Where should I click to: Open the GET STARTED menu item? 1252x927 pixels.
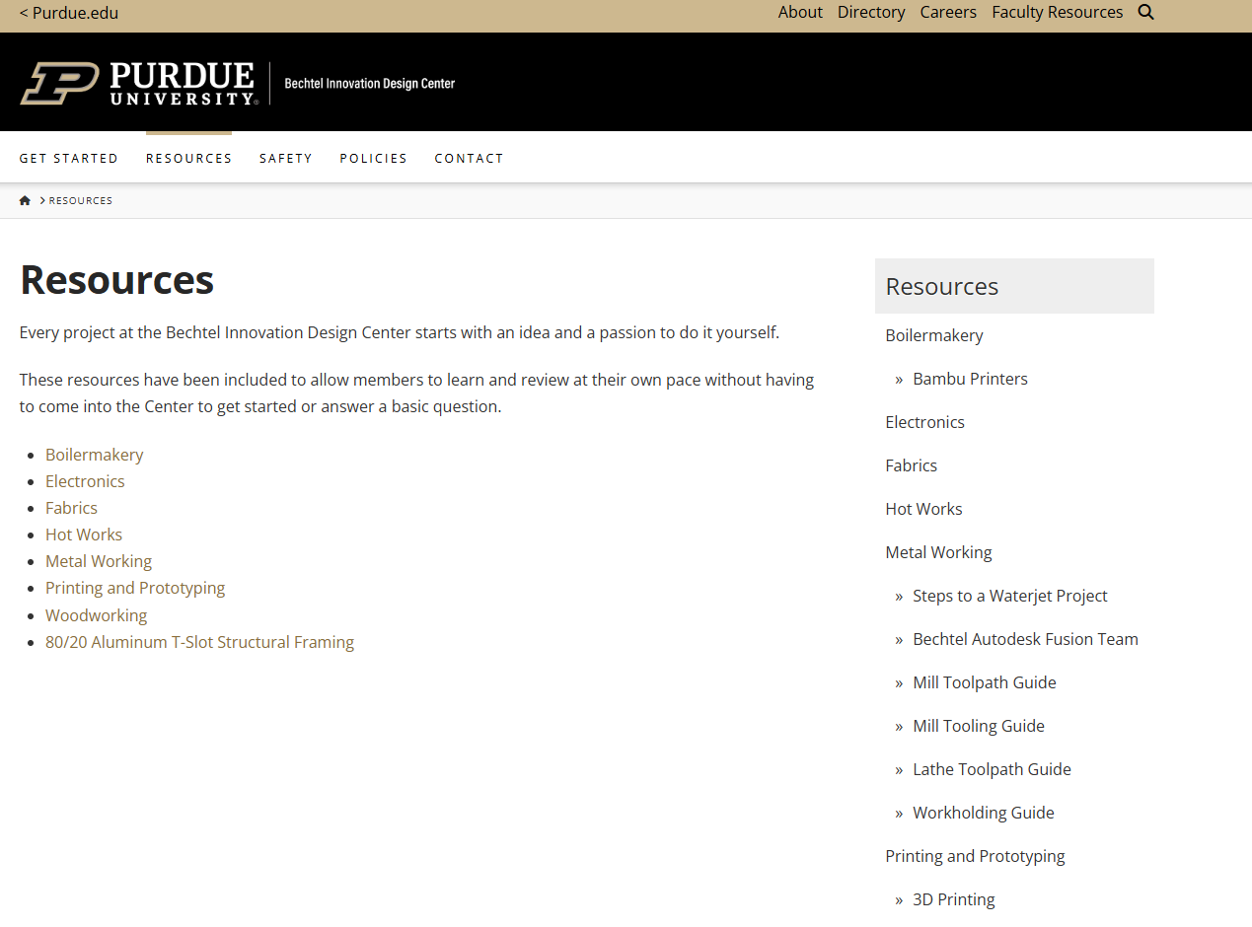tap(69, 158)
